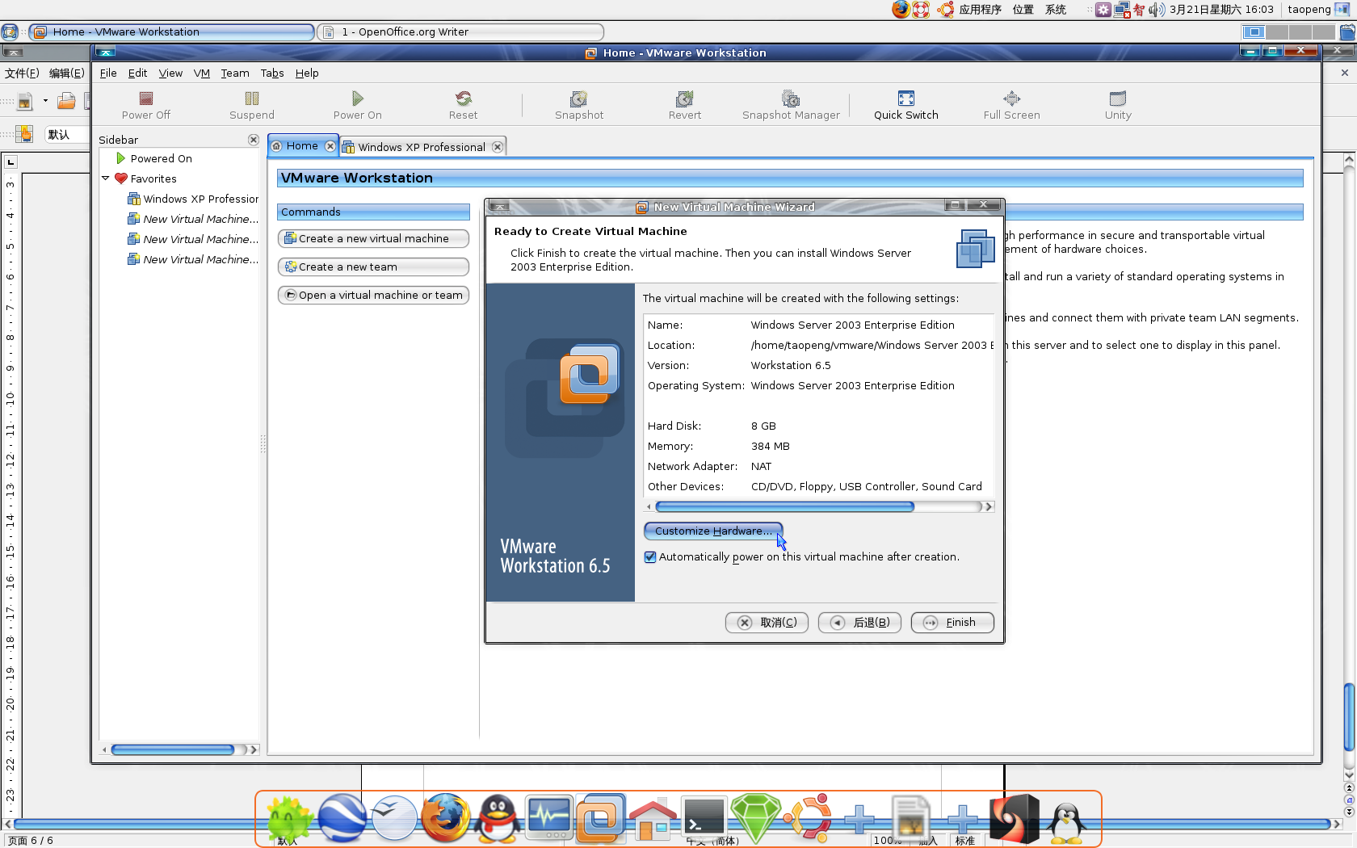Click the Reset toolbar icon

(464, 105)
